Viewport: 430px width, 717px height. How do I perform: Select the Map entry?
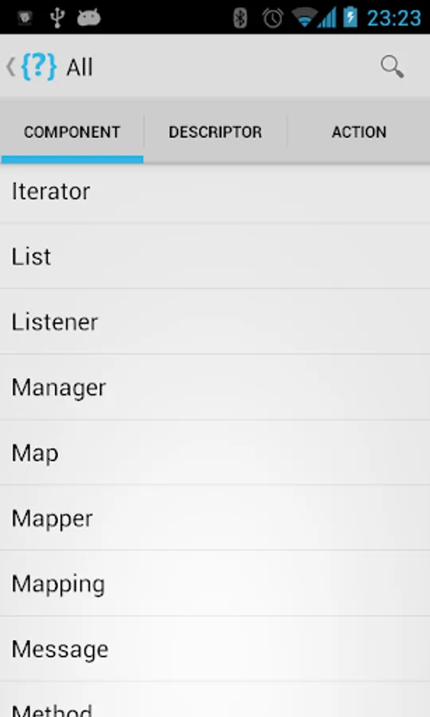point(215,453)
